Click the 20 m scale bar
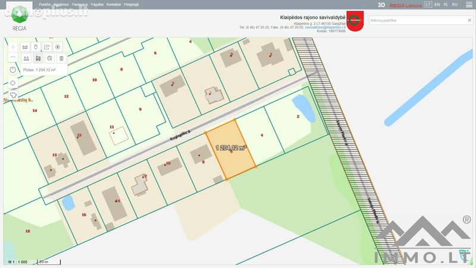 tap(49, 261)
